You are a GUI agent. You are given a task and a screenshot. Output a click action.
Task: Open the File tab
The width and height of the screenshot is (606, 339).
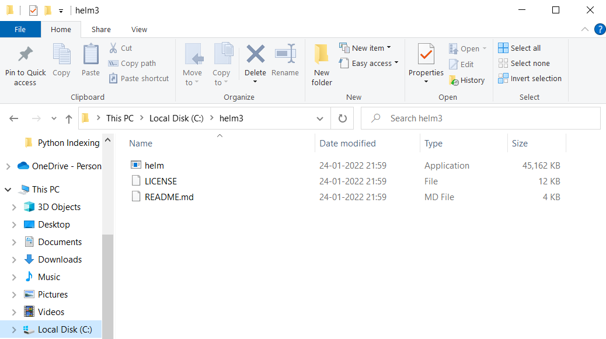[x=20, y=29]
